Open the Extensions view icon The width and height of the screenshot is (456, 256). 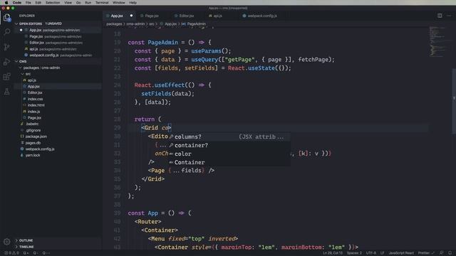tap(6, 77)
